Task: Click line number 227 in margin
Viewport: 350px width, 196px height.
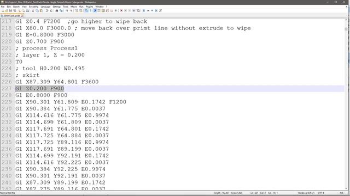Action: coord(7,88)
